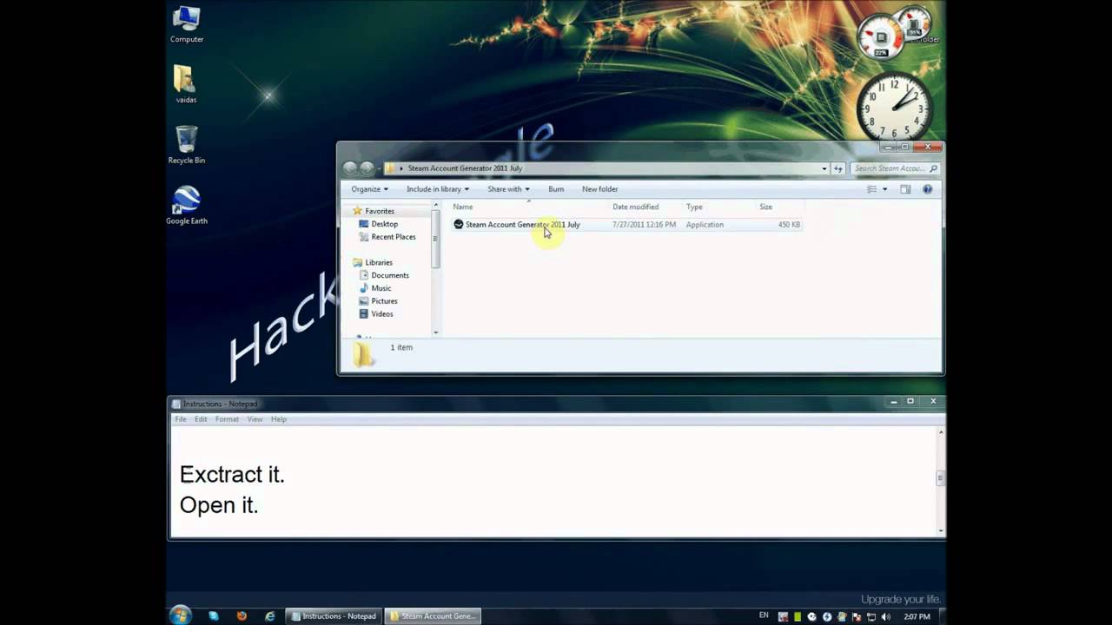The height and width of the screenshot is (625, 1112).
Task: Open the Recycle Bin desktop icon
Action: tap(187, 145)
